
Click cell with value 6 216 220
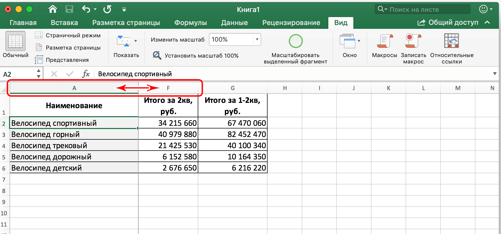(x=233, y=168)
